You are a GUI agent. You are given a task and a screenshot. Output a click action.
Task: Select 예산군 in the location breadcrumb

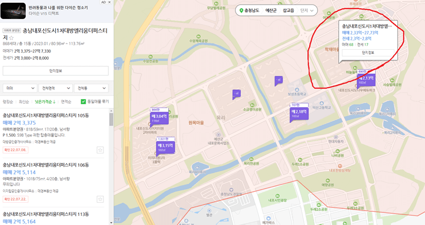[x=271, y=10]
